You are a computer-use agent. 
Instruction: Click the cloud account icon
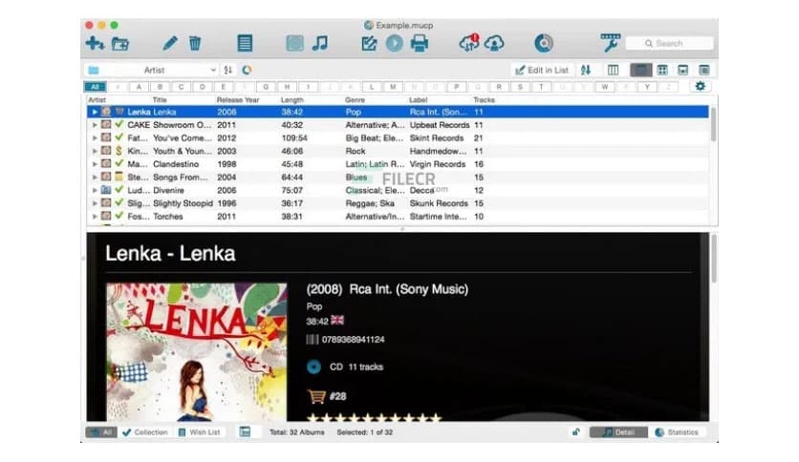point(494,43)
